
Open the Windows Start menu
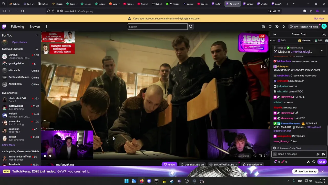[x=127, y=181]
